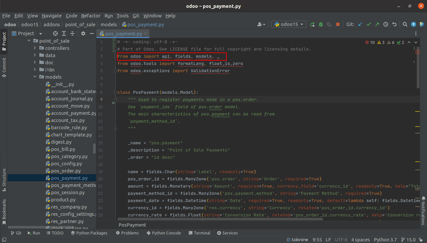Click the red errors count 10 indicator
Viewport: 427px width, 243px height.
[x=370, y=42]
